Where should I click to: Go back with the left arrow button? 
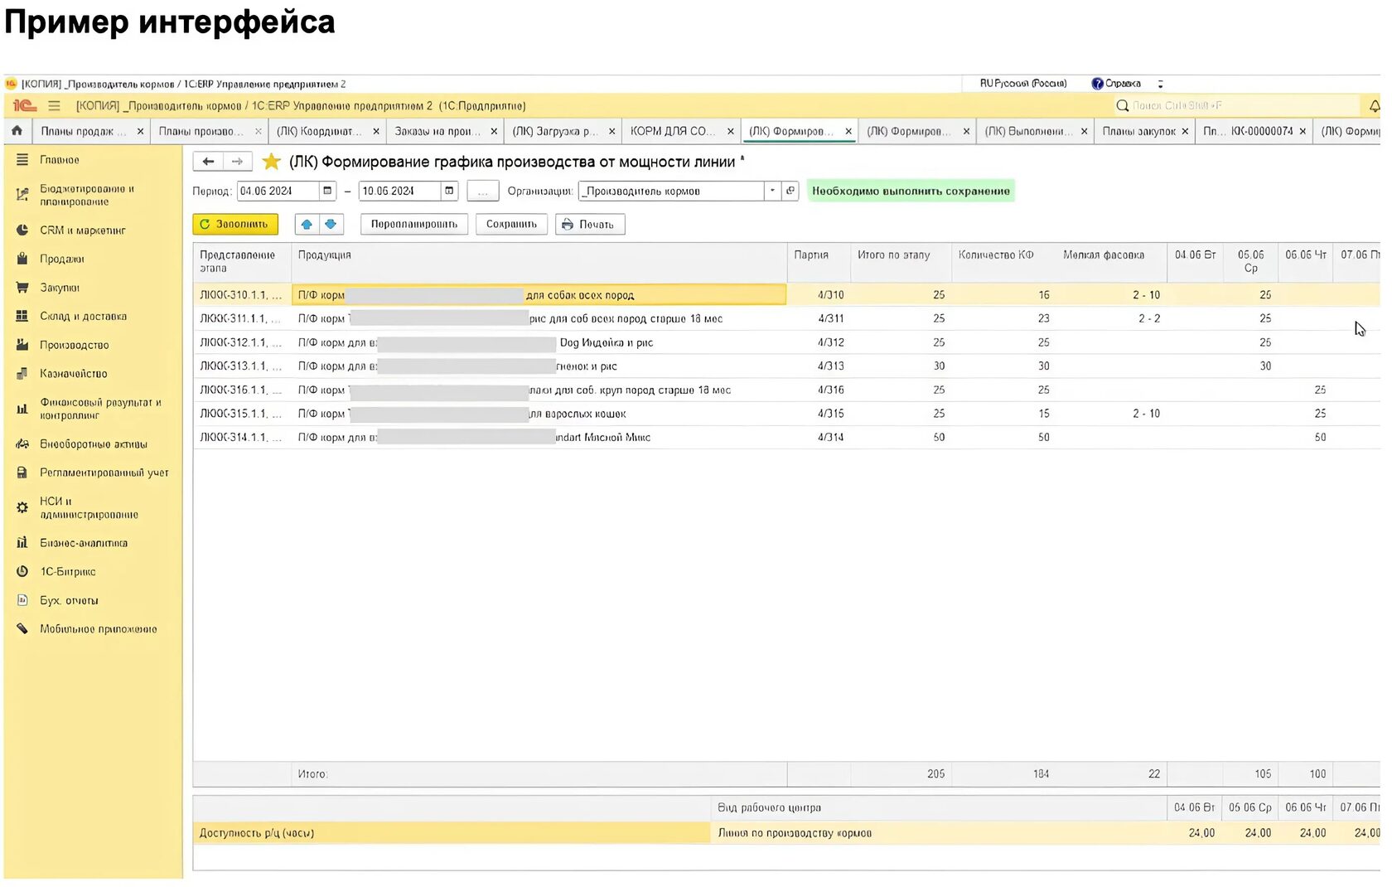[x=208, y=162]
